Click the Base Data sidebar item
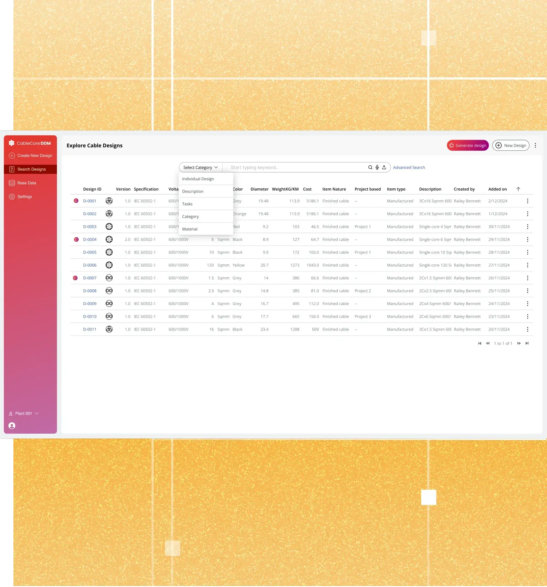Image resolution: width=547 pixels, height=587 pixels. tap(27, 183)
